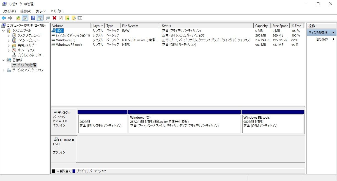Image resolution: width=337 pixels, height=181 pixels.
Task: Expand the 共有フォルダー node arrow
Action: click(9, 45)
